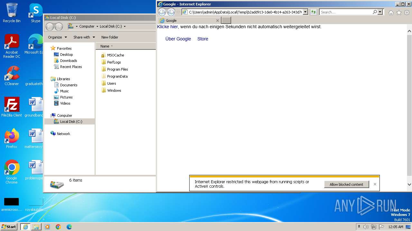Open IE Favorites star icon
412x231 pixels.
pos(399,13)
